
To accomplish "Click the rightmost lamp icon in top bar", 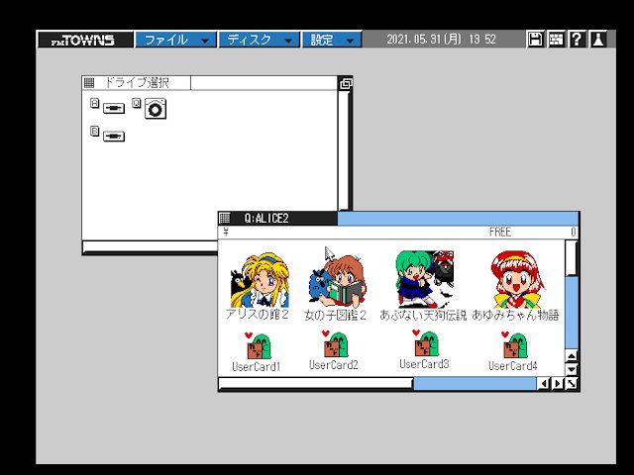I will [x=598, y=40].
